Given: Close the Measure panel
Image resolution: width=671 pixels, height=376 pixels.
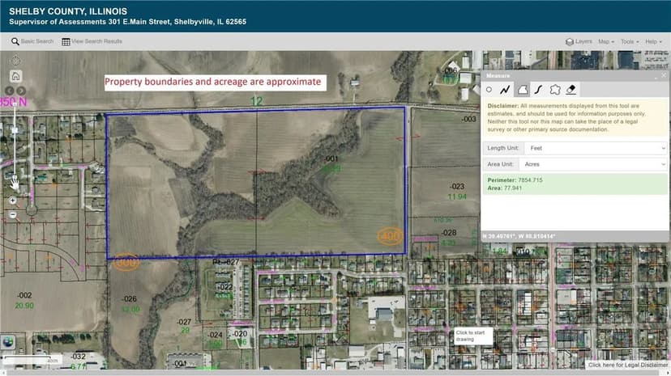Looking at the screenshot, I should coord(664,75).
